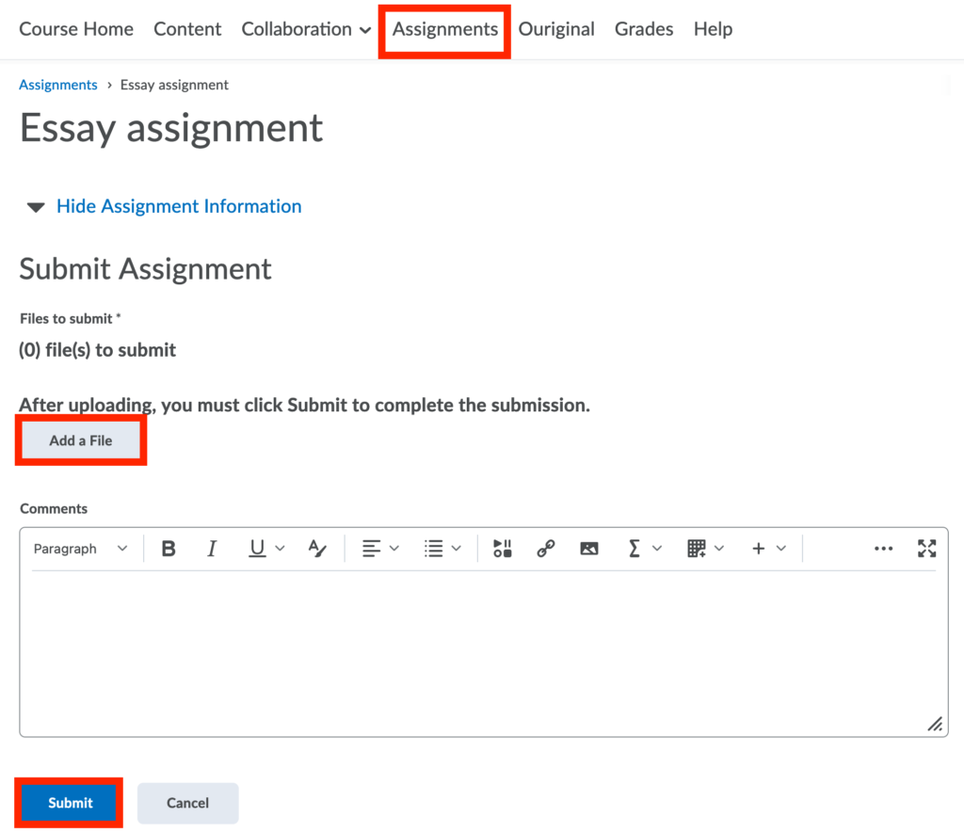
Task: Collapse assignment info via the disclosure triangle
Action: (x=35, y=206)
